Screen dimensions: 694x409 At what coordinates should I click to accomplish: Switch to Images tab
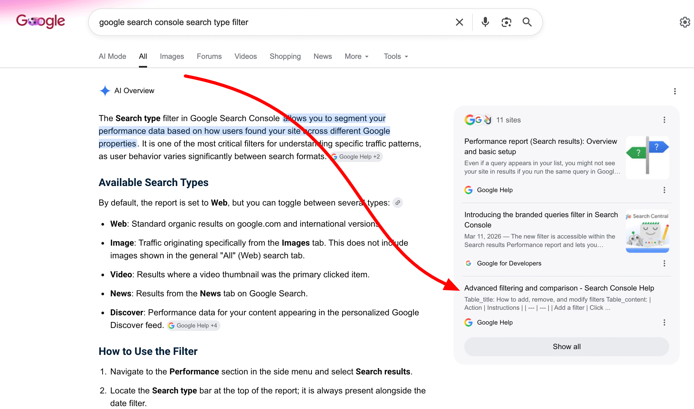tap(172, 56)
